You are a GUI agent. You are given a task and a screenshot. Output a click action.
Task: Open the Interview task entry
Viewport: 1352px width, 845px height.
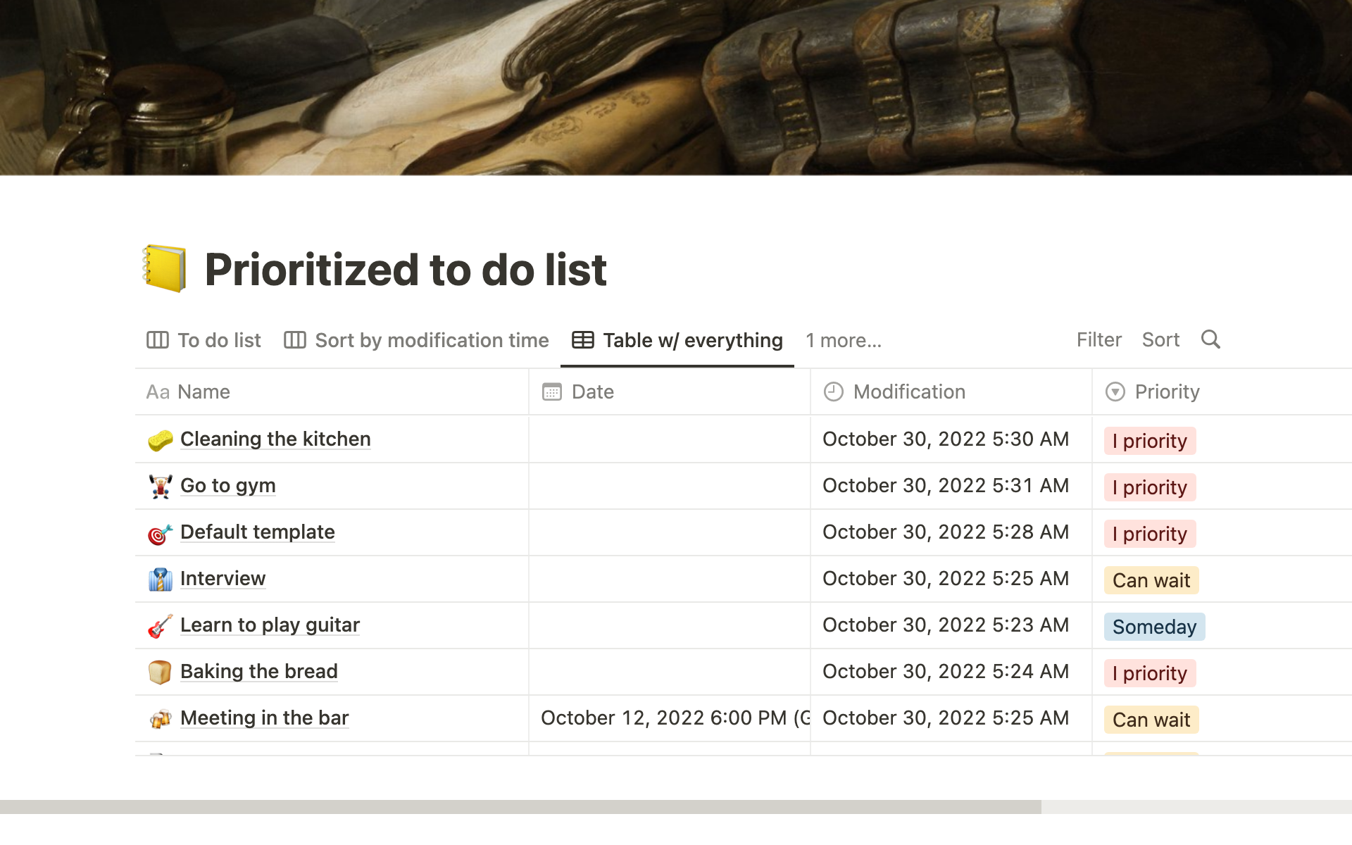point(221,577)
